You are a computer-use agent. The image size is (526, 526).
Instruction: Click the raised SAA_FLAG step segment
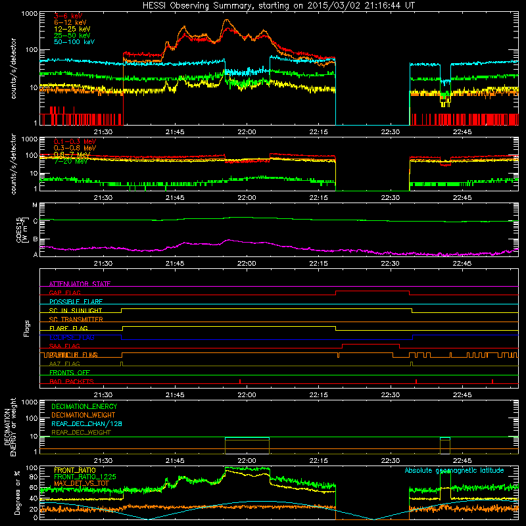(x=371, y=344)
